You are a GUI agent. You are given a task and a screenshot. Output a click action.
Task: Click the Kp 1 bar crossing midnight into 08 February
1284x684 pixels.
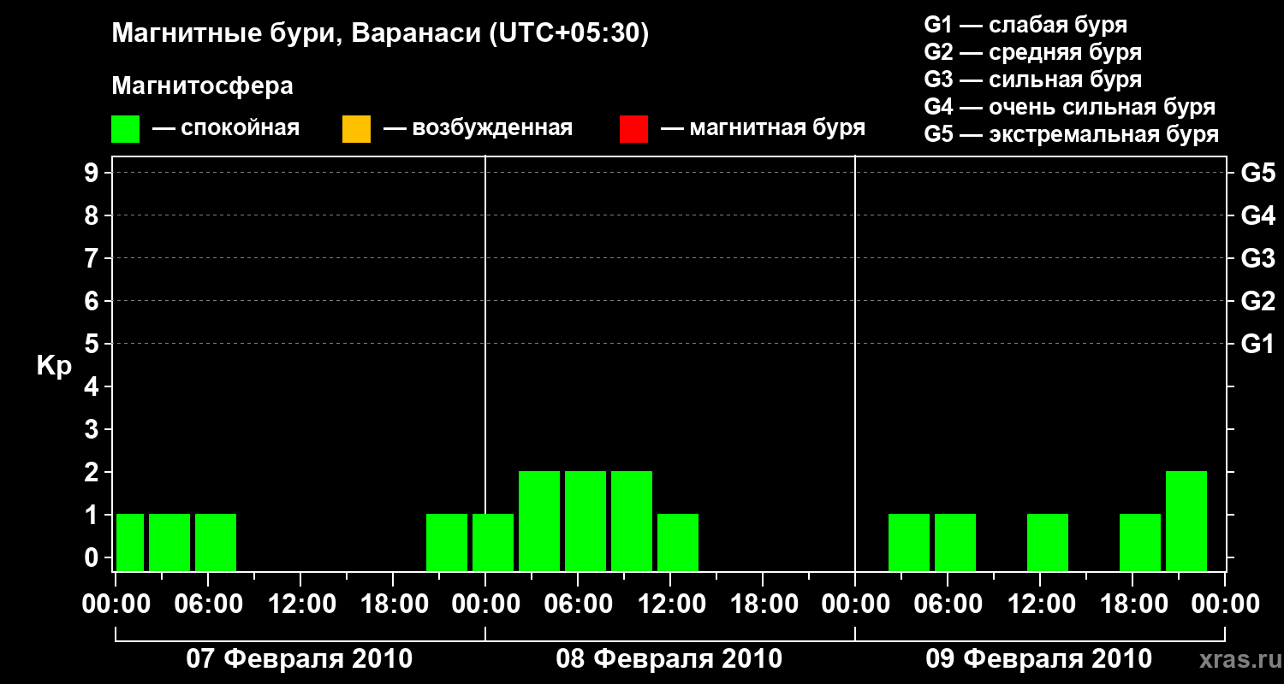(493, 542)
